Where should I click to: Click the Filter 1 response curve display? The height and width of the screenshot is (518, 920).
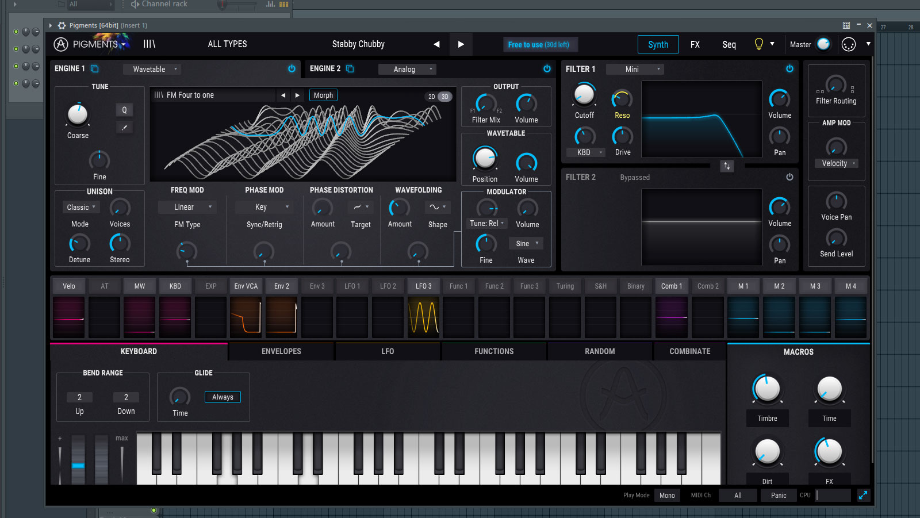pyautogui.click(x=701, y=119)
